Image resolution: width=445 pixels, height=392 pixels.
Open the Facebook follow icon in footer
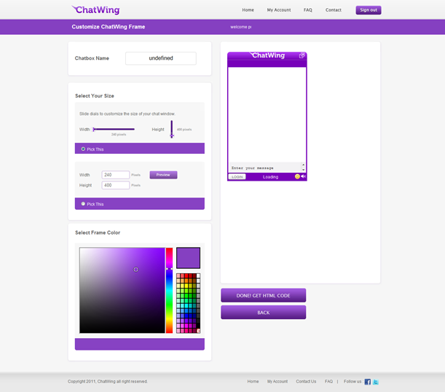click(x=367, y=381)
